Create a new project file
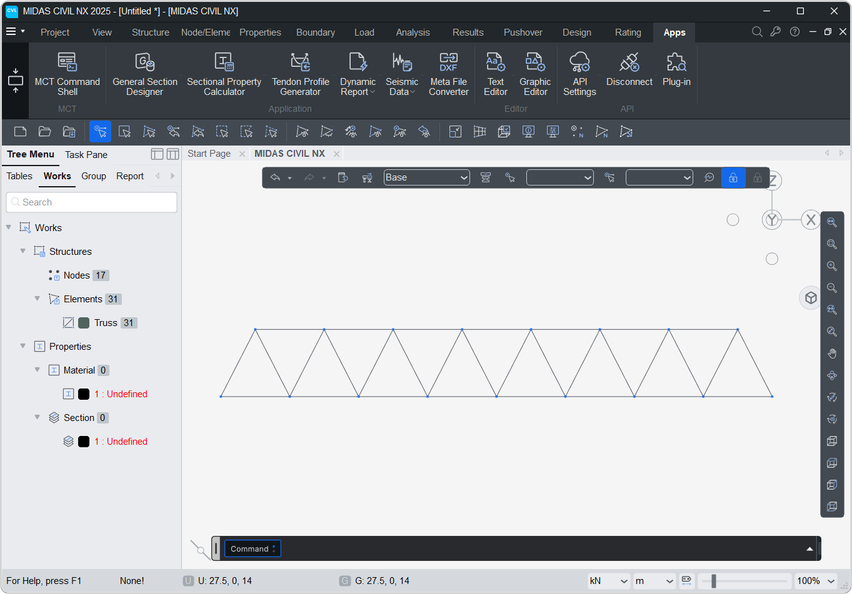This screenshot has height=594, width=852. point(20,131)
